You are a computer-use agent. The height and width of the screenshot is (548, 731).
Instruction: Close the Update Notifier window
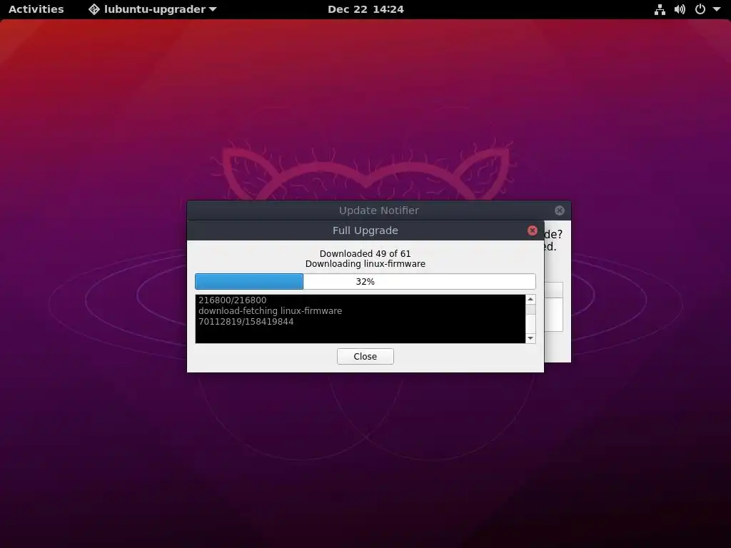[x=560, y=210]
